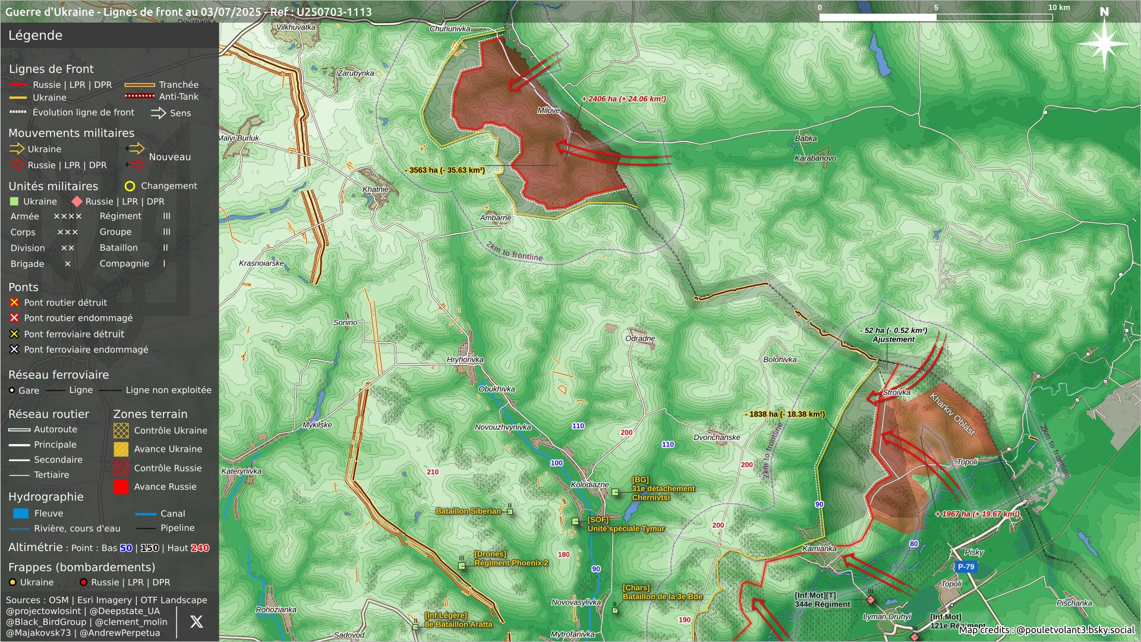Click the Topoli label near the river
This screenshot has height=642, width=1141.
point(967,462)
